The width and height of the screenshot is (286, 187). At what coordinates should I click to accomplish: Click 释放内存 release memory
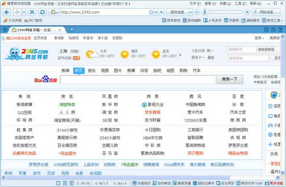(x=250, y=183)
